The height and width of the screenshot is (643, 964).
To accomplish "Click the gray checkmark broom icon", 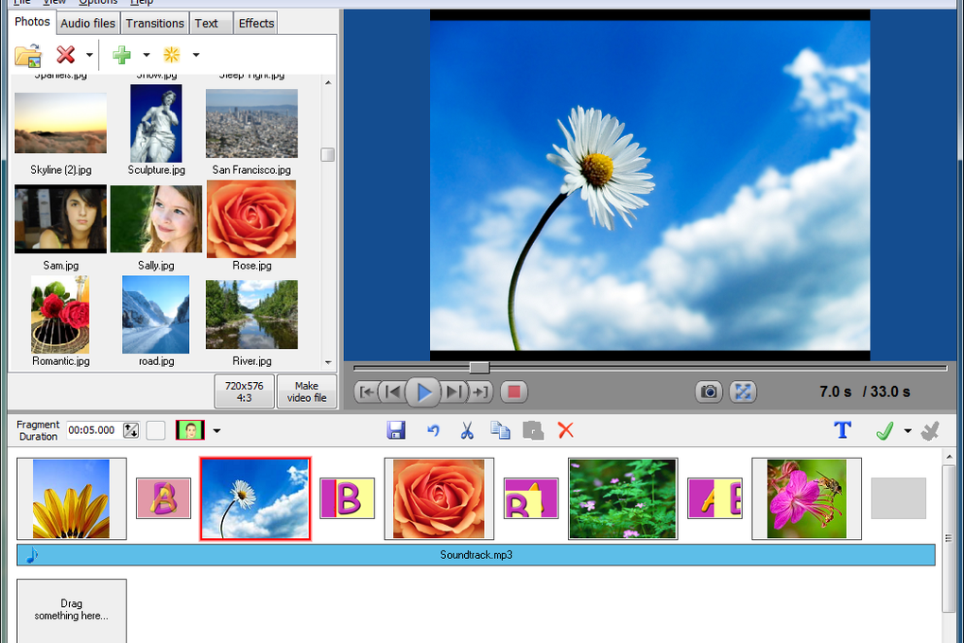I will (930, 431).
